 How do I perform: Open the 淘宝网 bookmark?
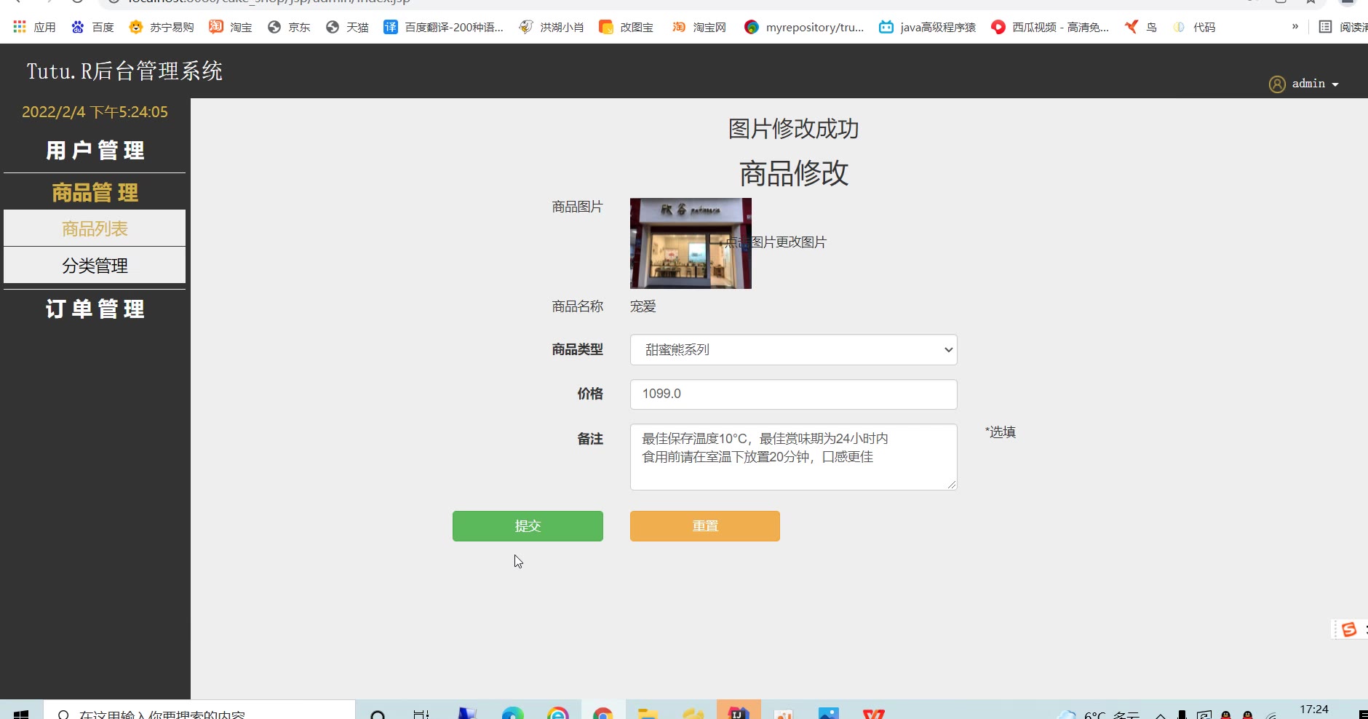point(699,27)
